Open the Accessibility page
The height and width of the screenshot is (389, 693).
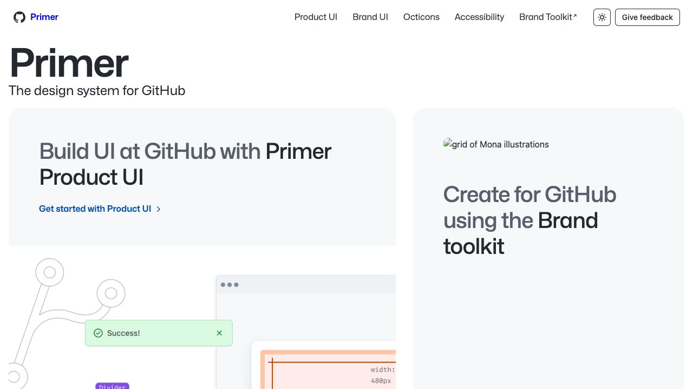(479, 17)
